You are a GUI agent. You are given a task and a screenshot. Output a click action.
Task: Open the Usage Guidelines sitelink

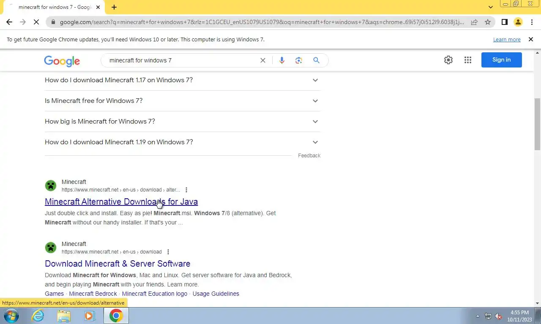[x=216, y=294]
